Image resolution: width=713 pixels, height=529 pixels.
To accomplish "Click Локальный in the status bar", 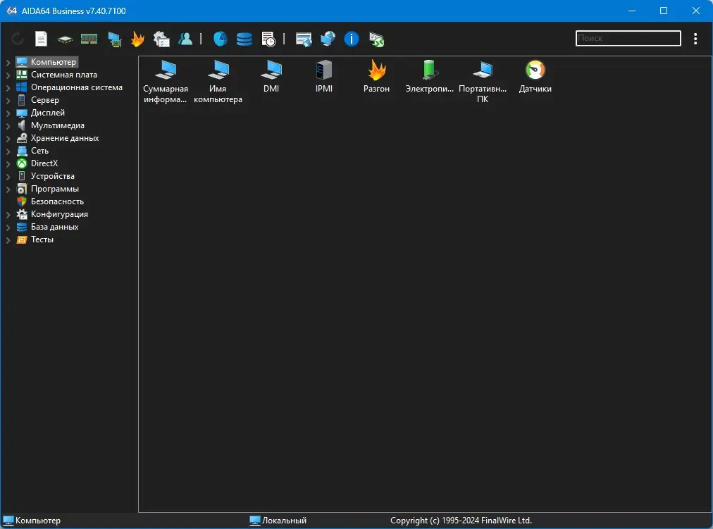I will click(x=278, y=520).
